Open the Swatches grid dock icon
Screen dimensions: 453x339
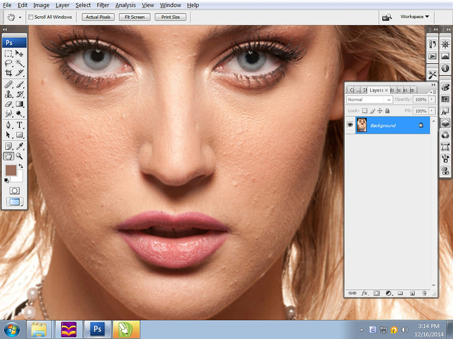[x=445, y=99]
